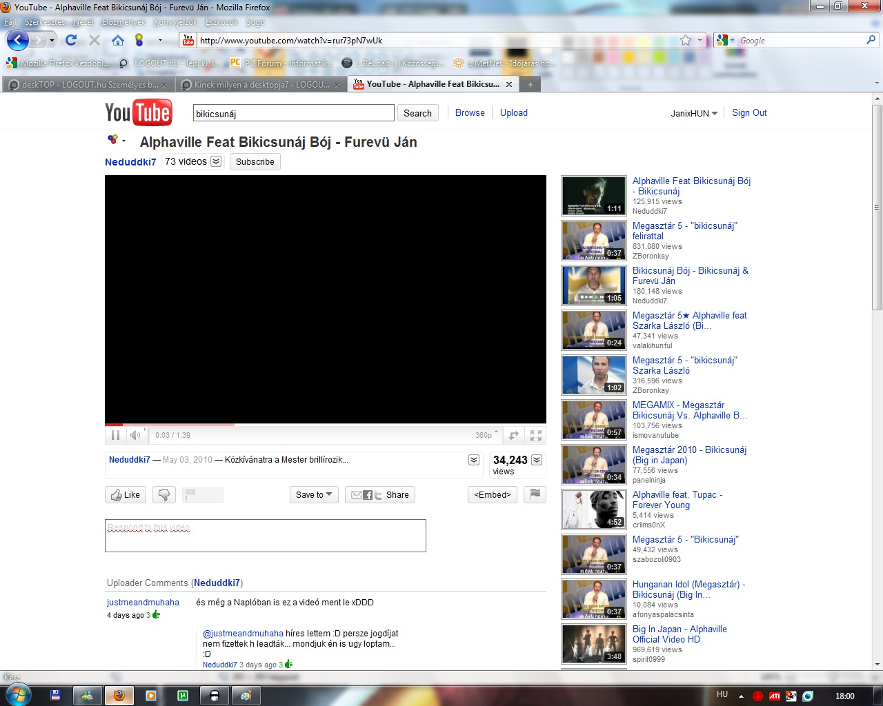
Task: Subscribe to Neduddki7's channel
Action: (255, 161)
